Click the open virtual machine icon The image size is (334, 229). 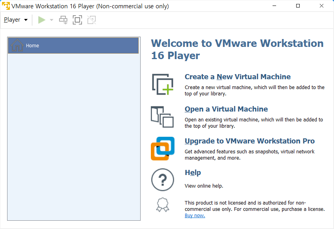tap(162, 117)
